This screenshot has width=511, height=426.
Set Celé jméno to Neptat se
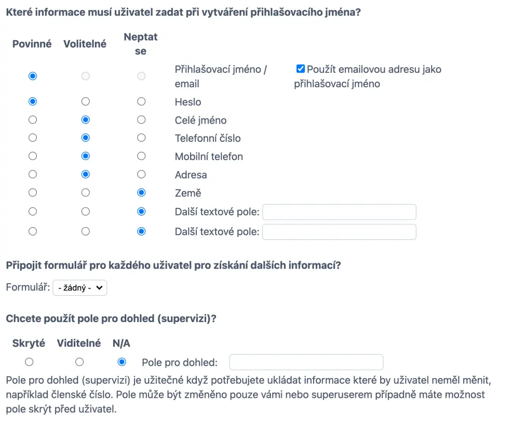click(x=141, y=120)
